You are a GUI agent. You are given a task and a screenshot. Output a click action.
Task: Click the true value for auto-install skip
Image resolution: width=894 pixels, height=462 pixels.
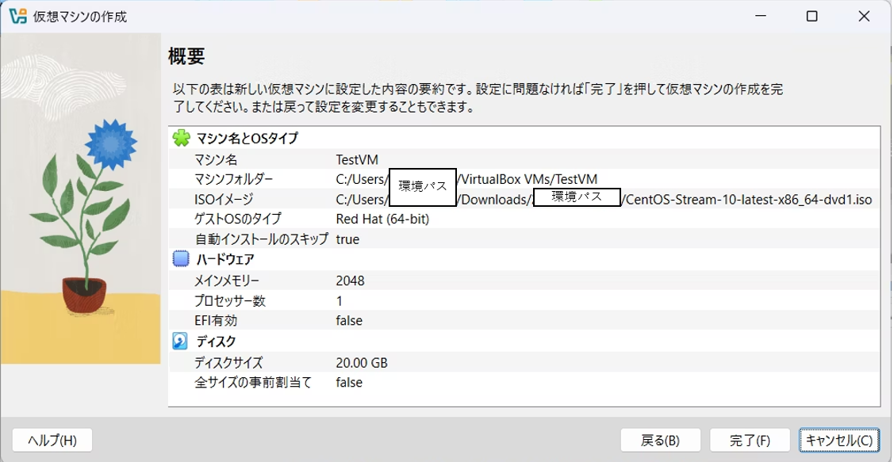[347, 239]
